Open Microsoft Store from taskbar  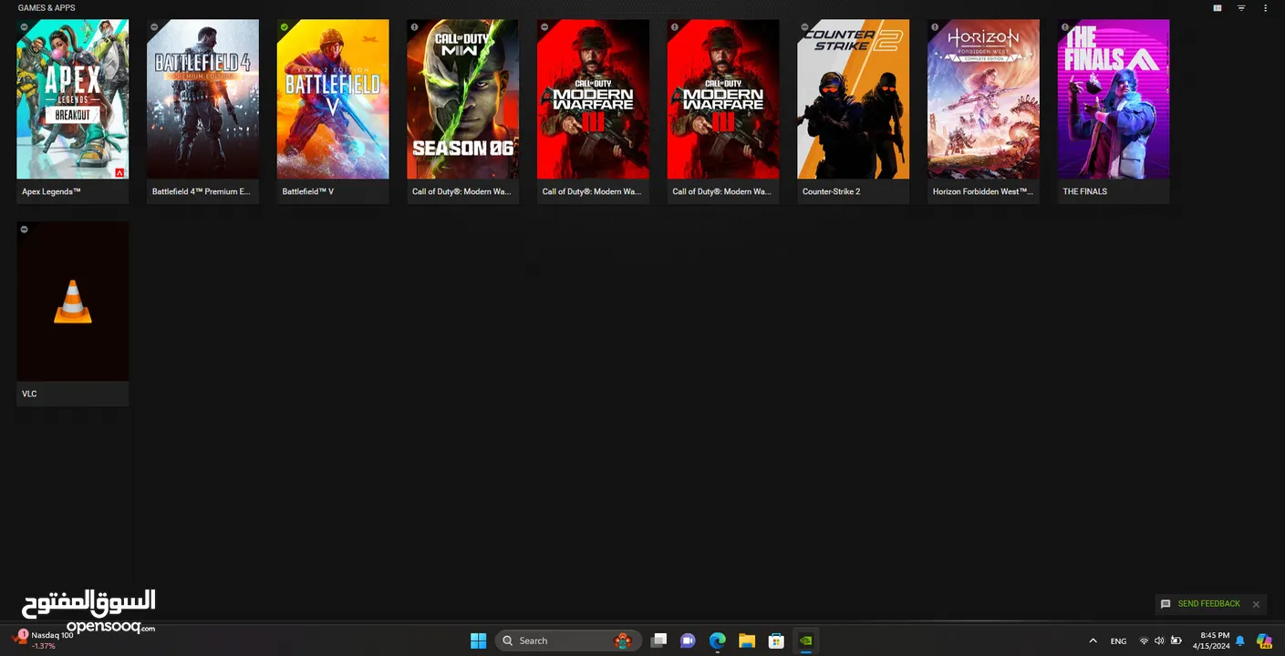point(776,641)
